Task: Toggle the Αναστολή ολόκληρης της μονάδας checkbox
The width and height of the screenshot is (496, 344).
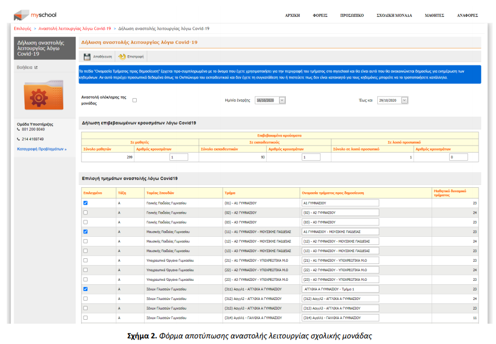Action: (134, 100)
